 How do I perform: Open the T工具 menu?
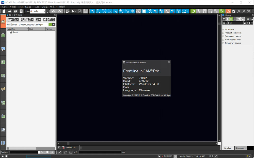coord(36,7)
